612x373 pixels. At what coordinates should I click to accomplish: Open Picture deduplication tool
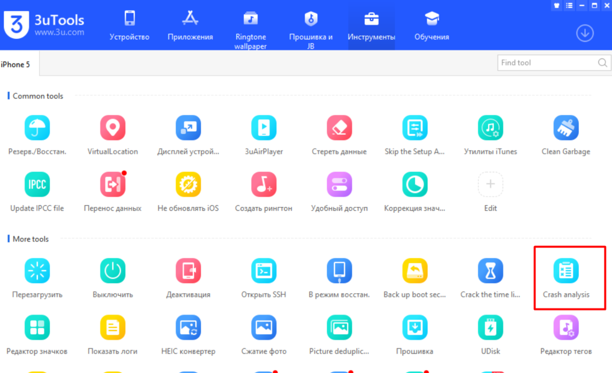(339, 328)
